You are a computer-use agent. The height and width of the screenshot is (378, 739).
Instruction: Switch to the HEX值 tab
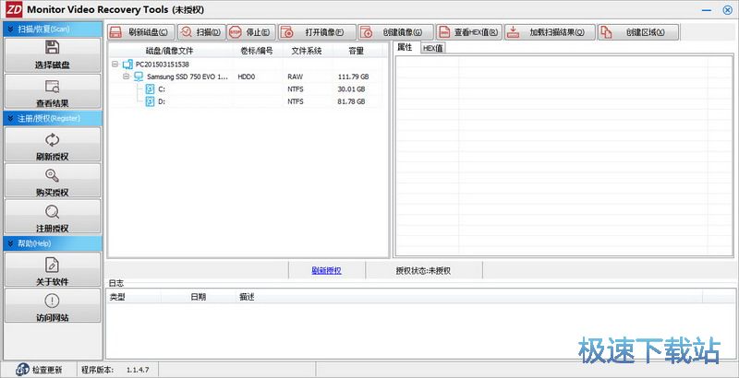pos(432,48)
